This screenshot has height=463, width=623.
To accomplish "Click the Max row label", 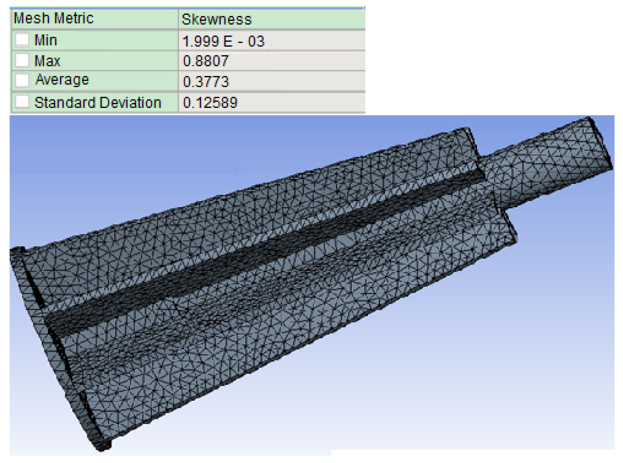I will (47, 61).
